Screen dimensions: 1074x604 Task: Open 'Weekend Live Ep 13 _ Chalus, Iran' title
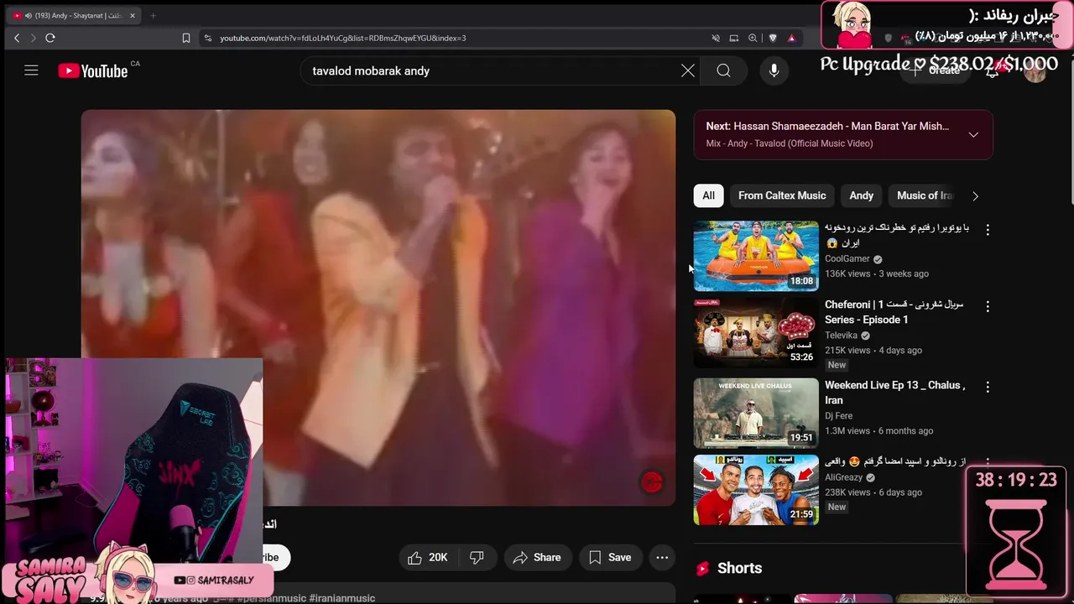point(895,393)
